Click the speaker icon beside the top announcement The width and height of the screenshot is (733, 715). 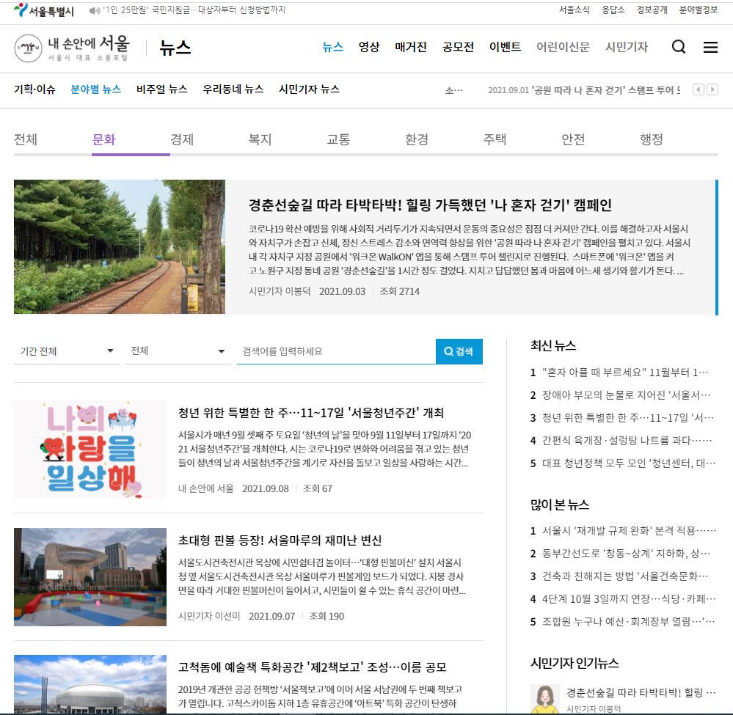tap(95, 10)
